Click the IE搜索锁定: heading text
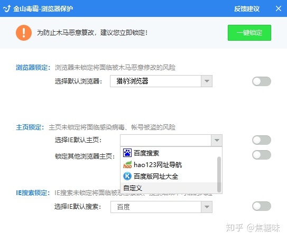Image resolution: width=287 pixels, height=240 pixels. click(33, 193)
